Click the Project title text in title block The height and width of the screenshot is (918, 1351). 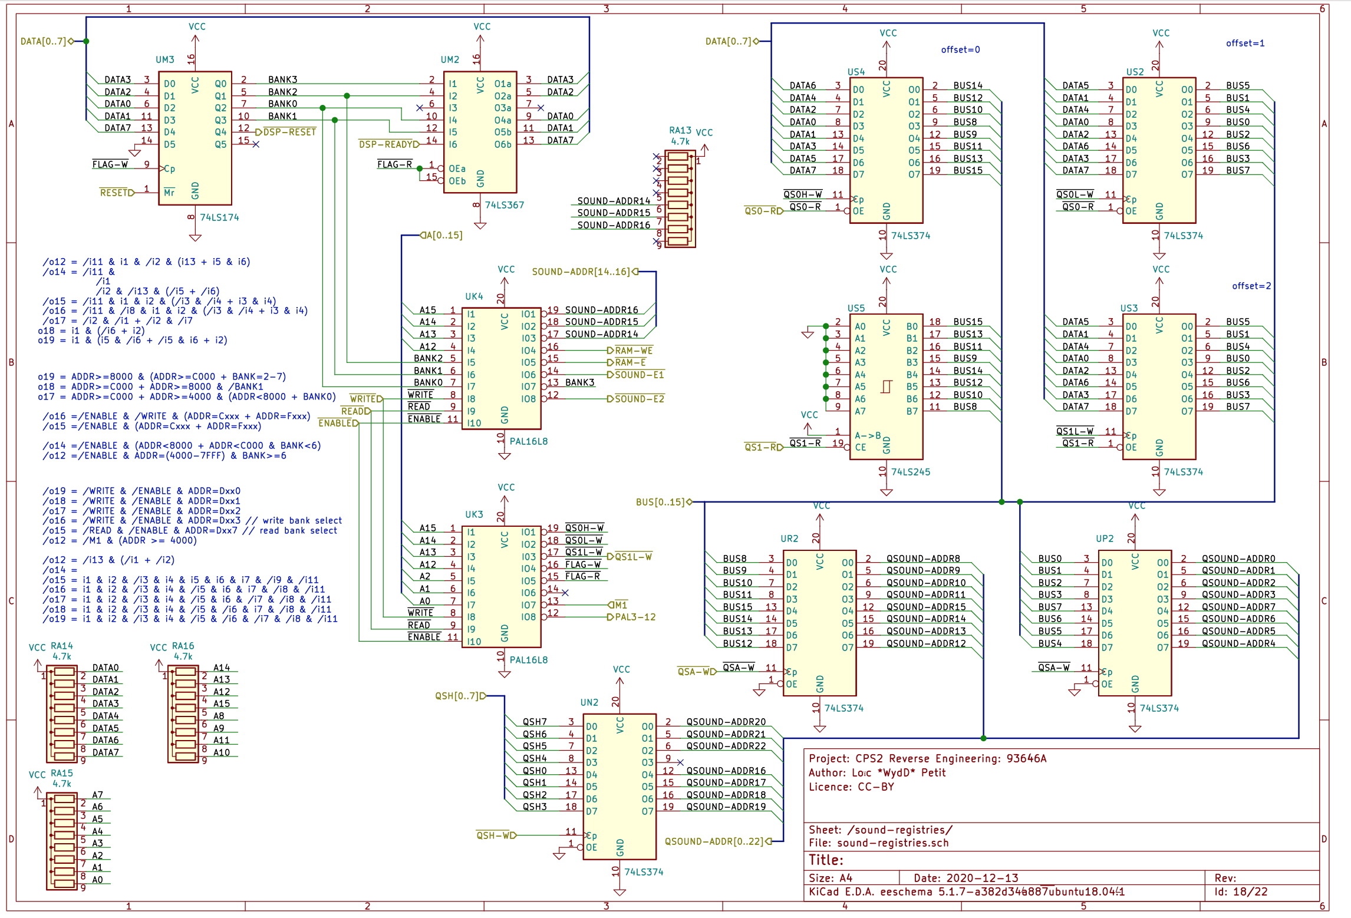[x=927, y=758]
